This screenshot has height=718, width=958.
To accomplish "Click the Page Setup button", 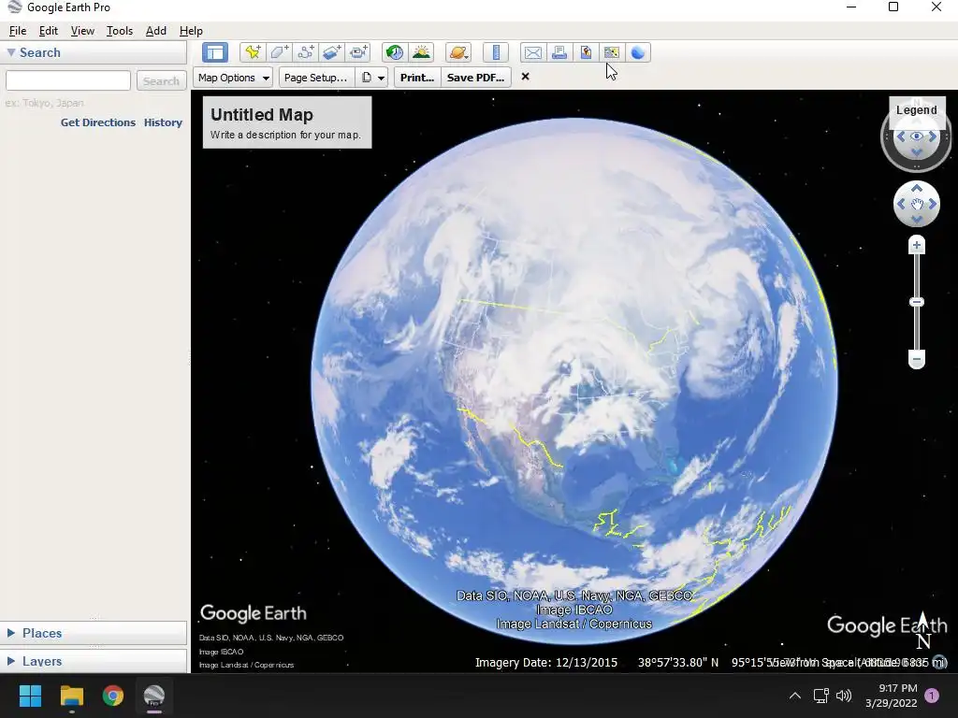I will 316,78.
